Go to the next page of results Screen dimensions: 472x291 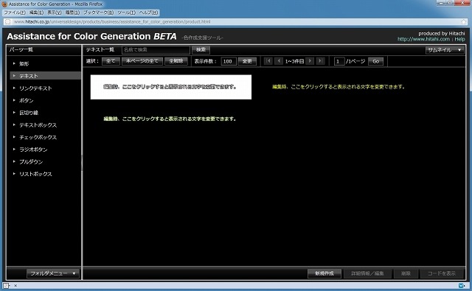[x=310, y=61]
